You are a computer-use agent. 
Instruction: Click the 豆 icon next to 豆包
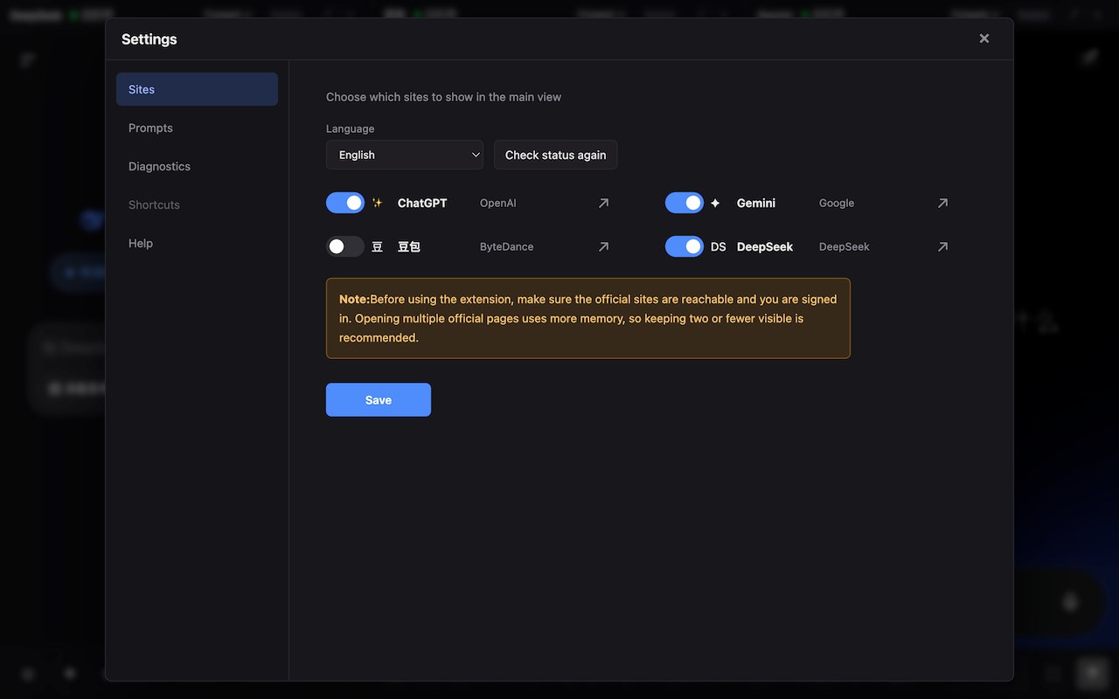tap(378, 246)
